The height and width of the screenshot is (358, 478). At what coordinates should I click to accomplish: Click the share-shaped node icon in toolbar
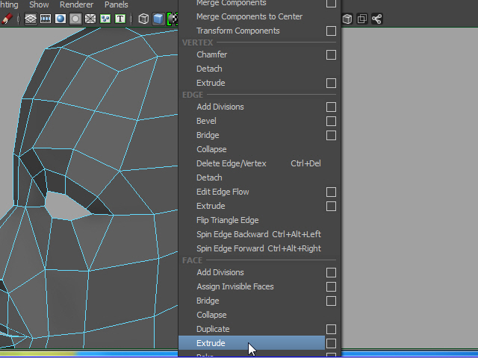click(376, 19)
